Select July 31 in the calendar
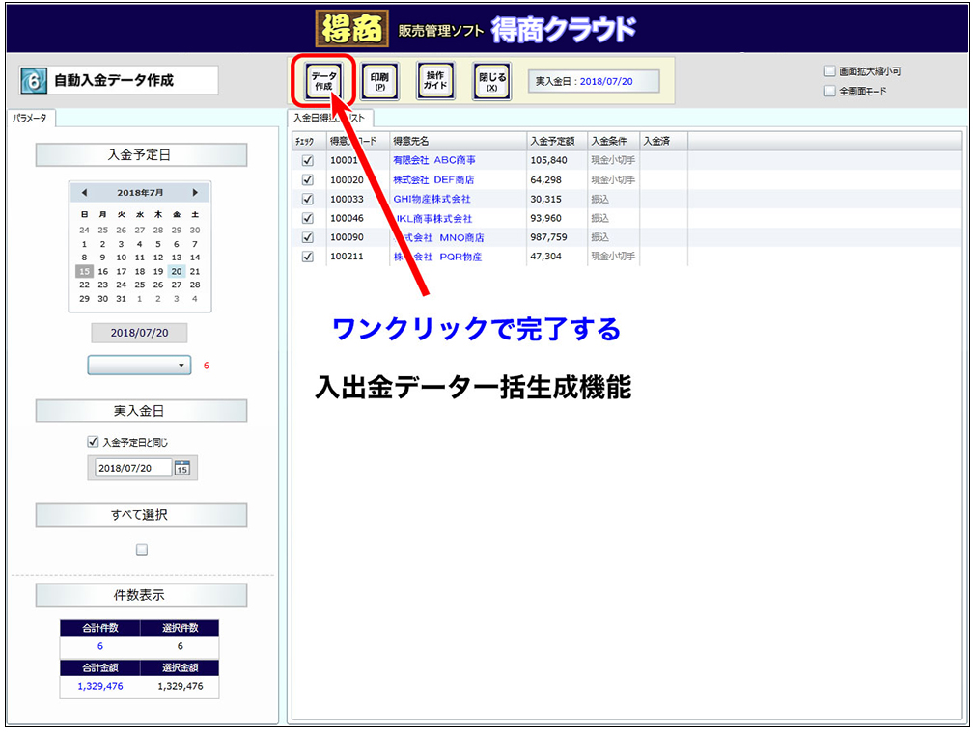975x733 pixels. click(x=122, y=299)
